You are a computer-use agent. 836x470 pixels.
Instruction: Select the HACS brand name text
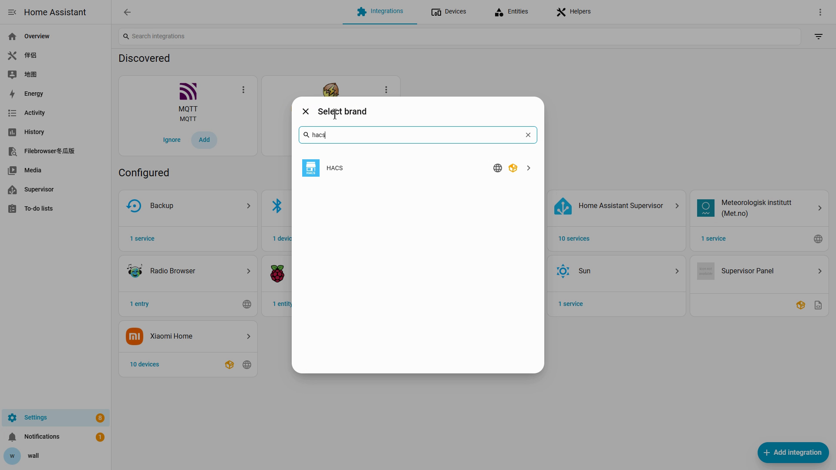click(x=334, y=168)
